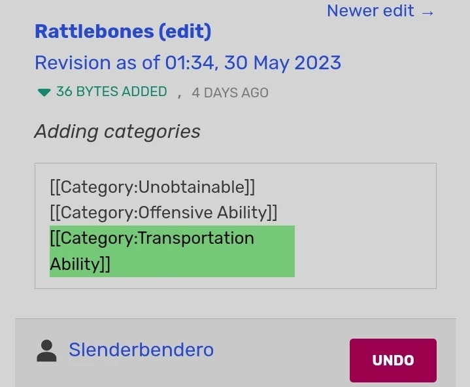Click the user silhouette icon
The image size is (470, 387).
pos(46,350)
